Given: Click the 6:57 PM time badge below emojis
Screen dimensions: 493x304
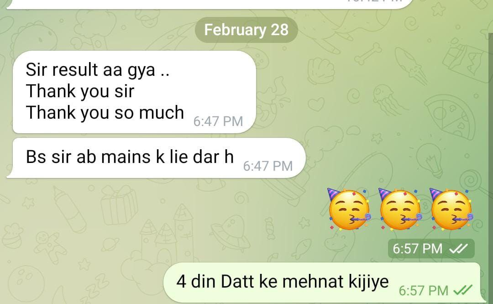Looking at the screenshot, I should click(x=431, y=249).
